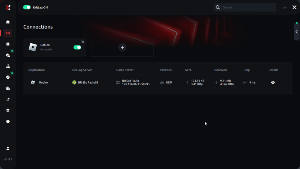
Task: Click the Search input field
Action: click(248, 7)
